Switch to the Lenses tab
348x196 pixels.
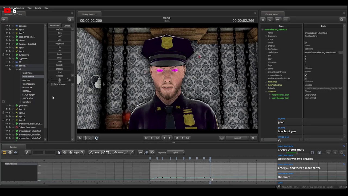point(67,26)
